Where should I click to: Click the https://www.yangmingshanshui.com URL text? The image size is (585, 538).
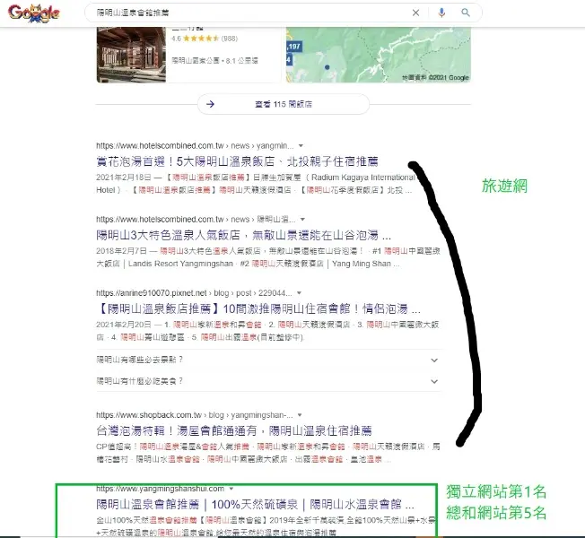(x=161, y=489)
